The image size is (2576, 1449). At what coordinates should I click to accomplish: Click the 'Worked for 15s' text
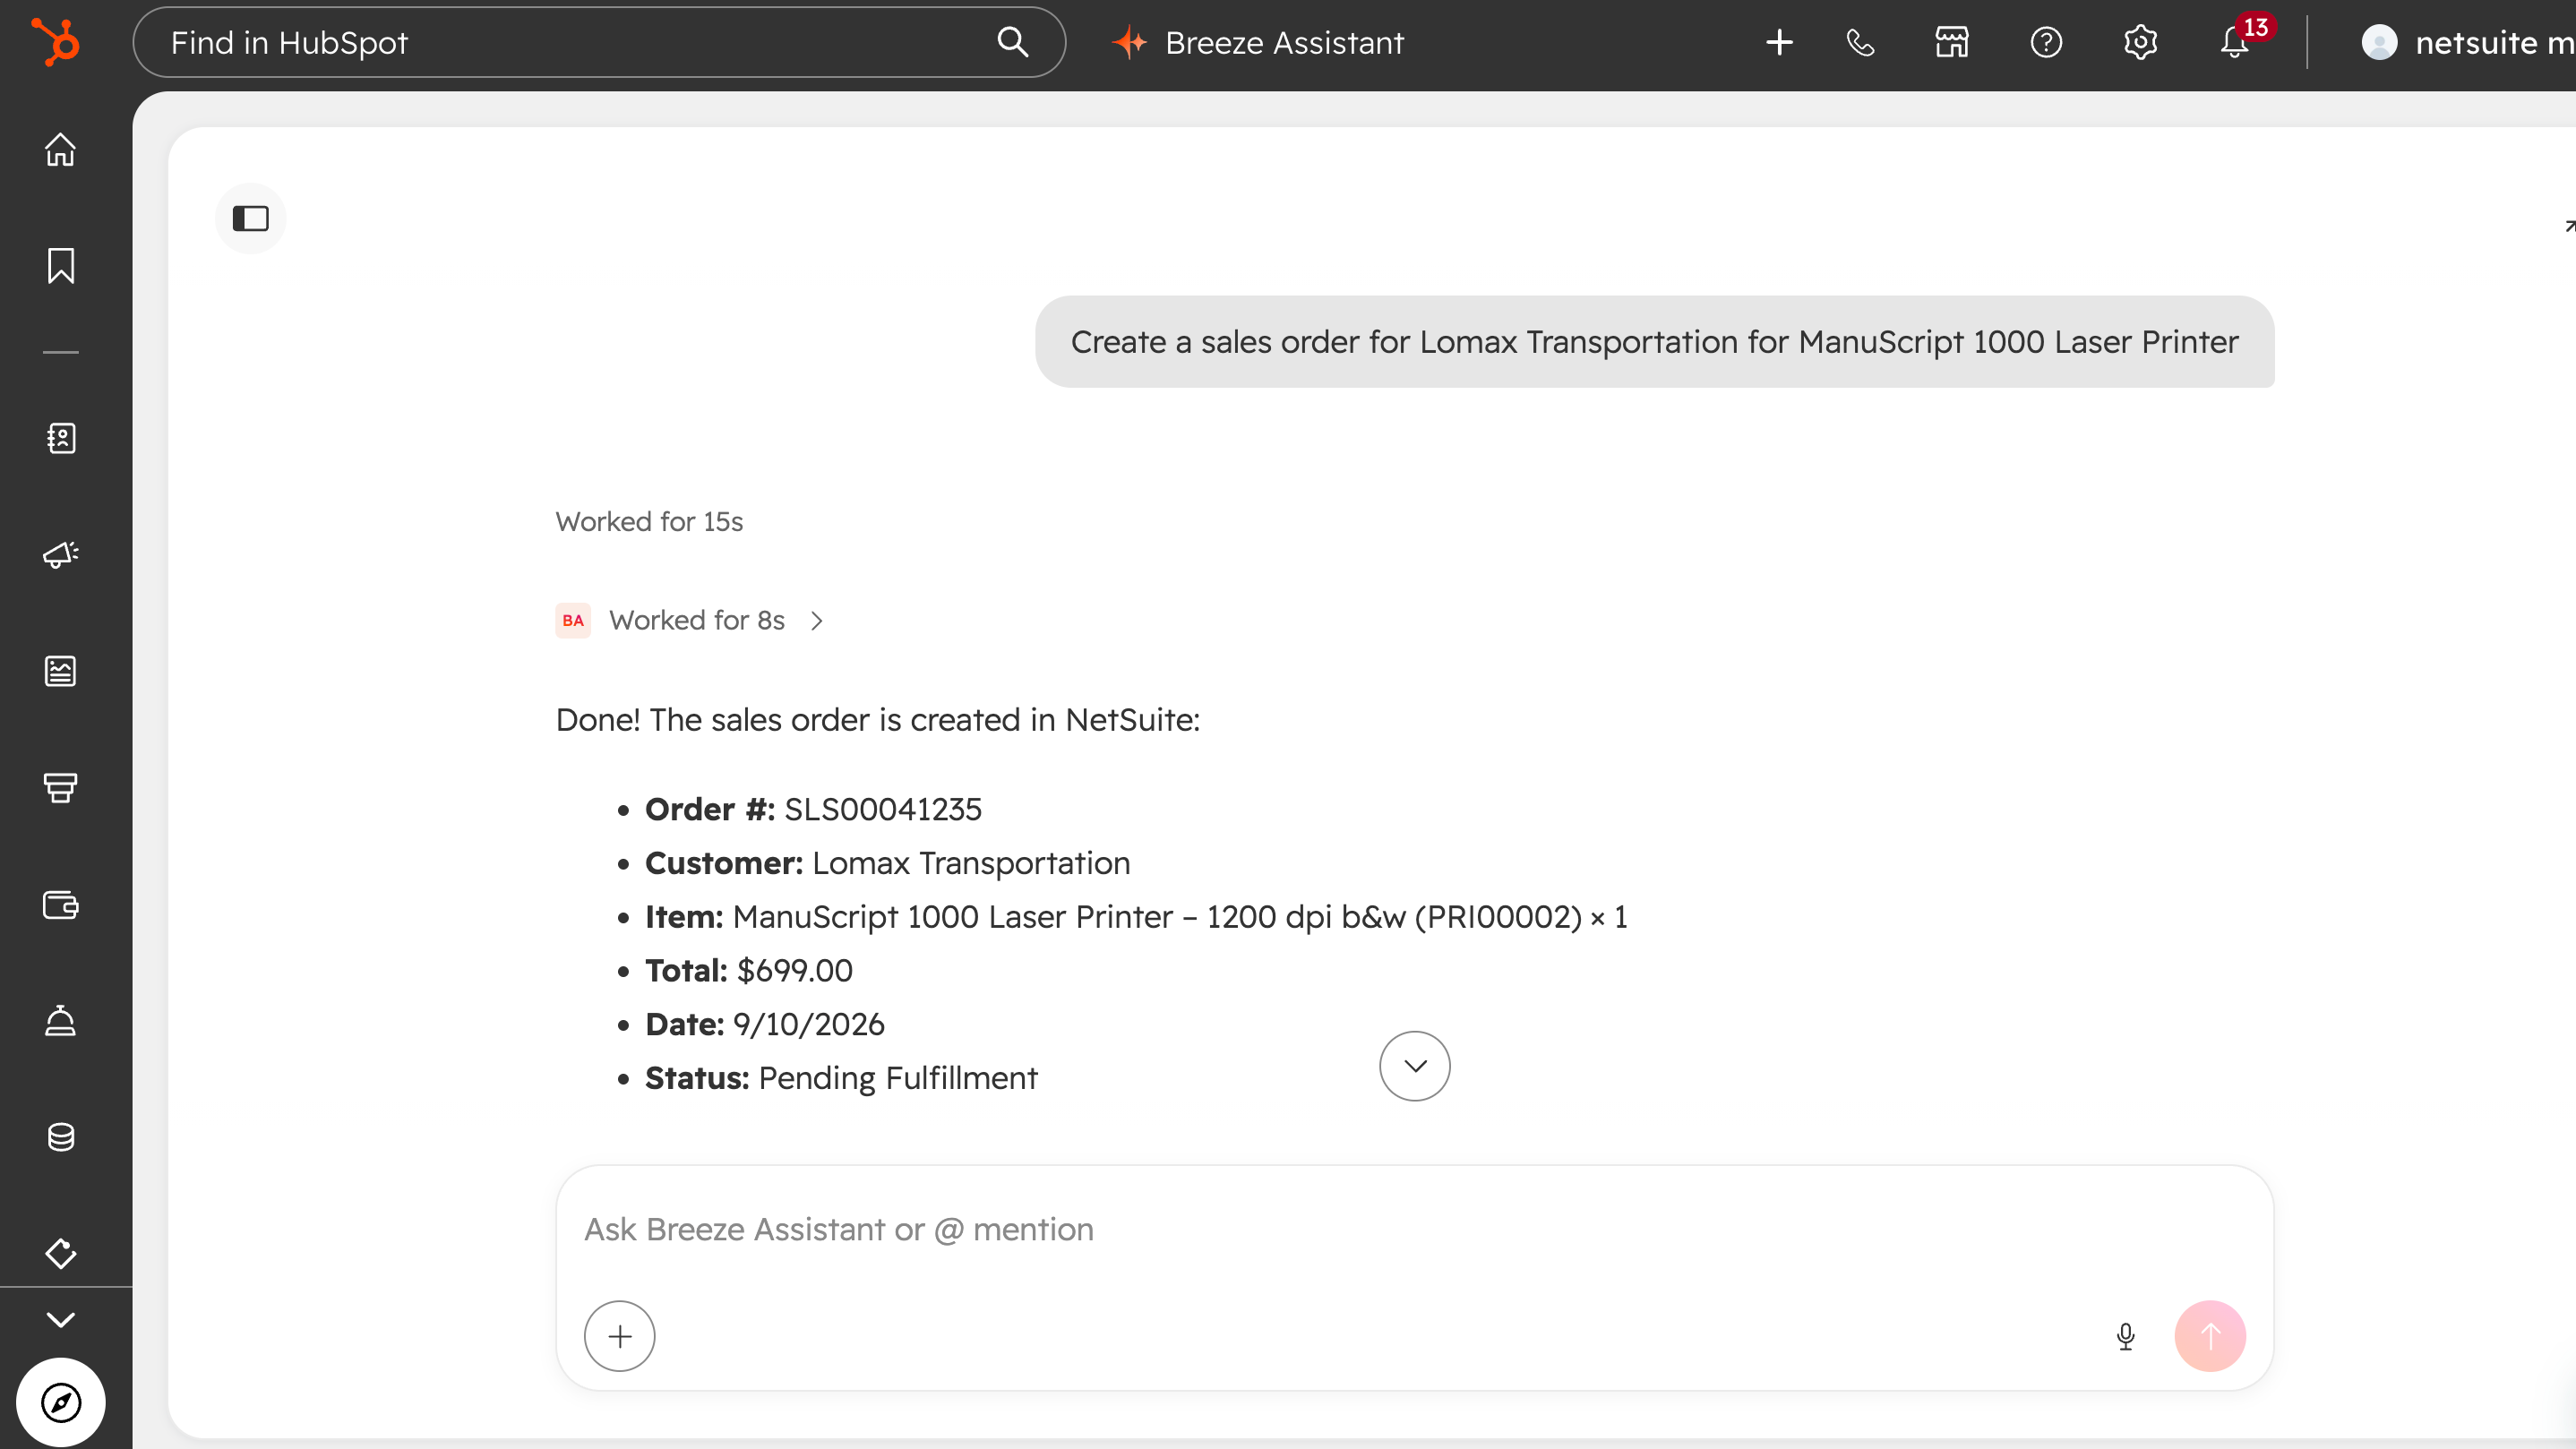tap(649, 522)
